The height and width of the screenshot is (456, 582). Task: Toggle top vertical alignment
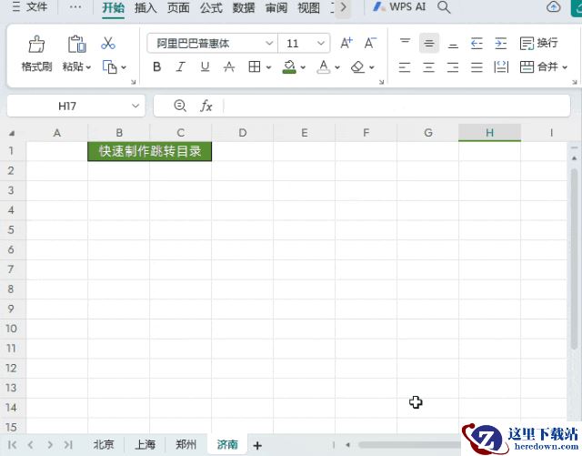(405, 43)
